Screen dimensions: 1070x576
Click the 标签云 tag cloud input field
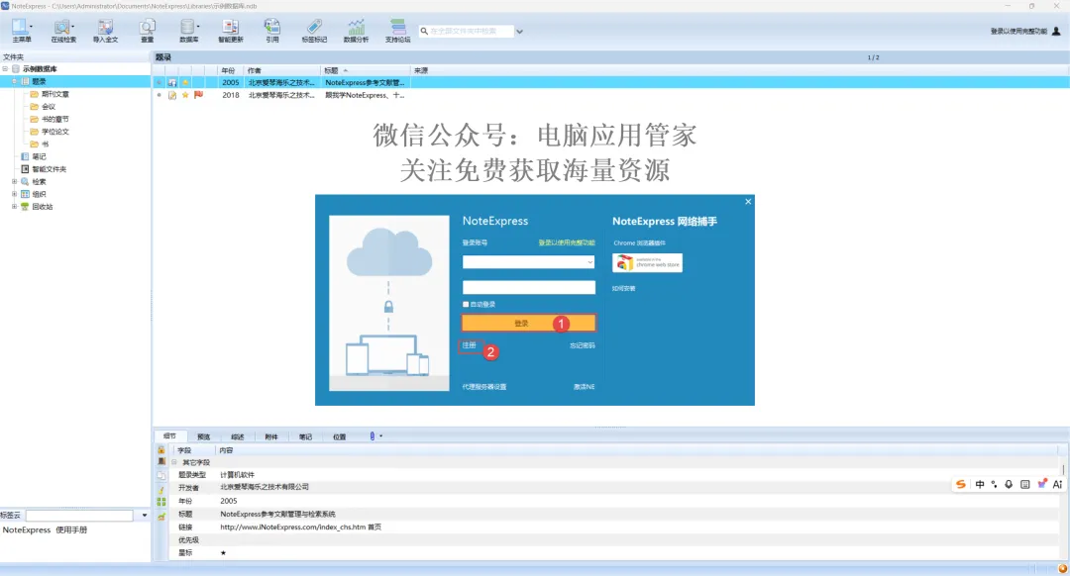(79, 516)
